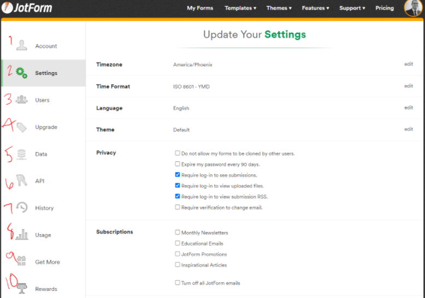The image size is (425, 298).
Task: Check the Monthly Newsletters subscription
Action: [x=178, y=232]
